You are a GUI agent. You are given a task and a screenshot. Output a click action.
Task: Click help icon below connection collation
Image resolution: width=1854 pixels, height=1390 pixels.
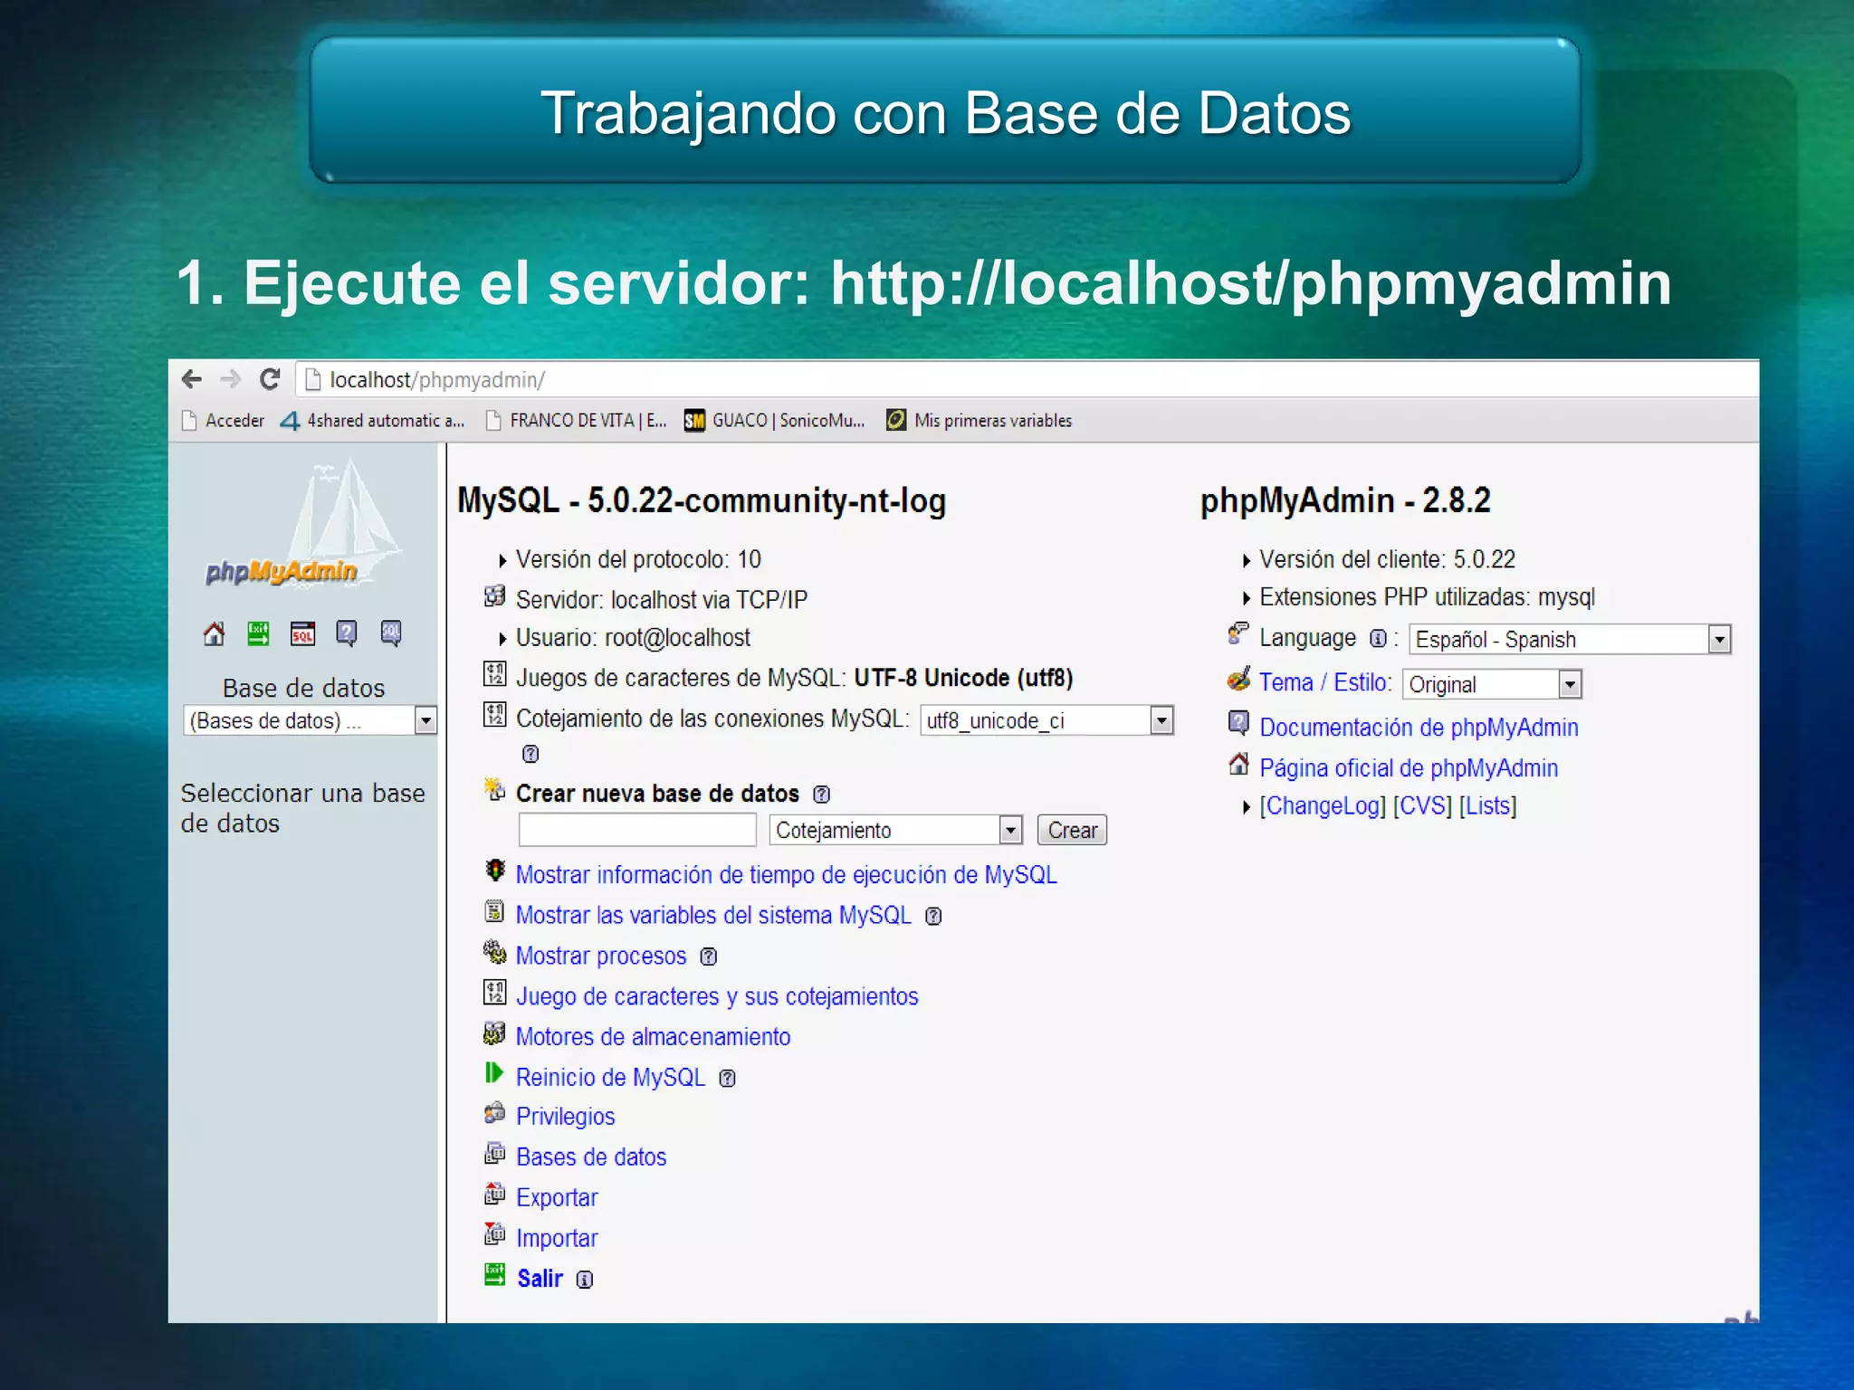530,754
